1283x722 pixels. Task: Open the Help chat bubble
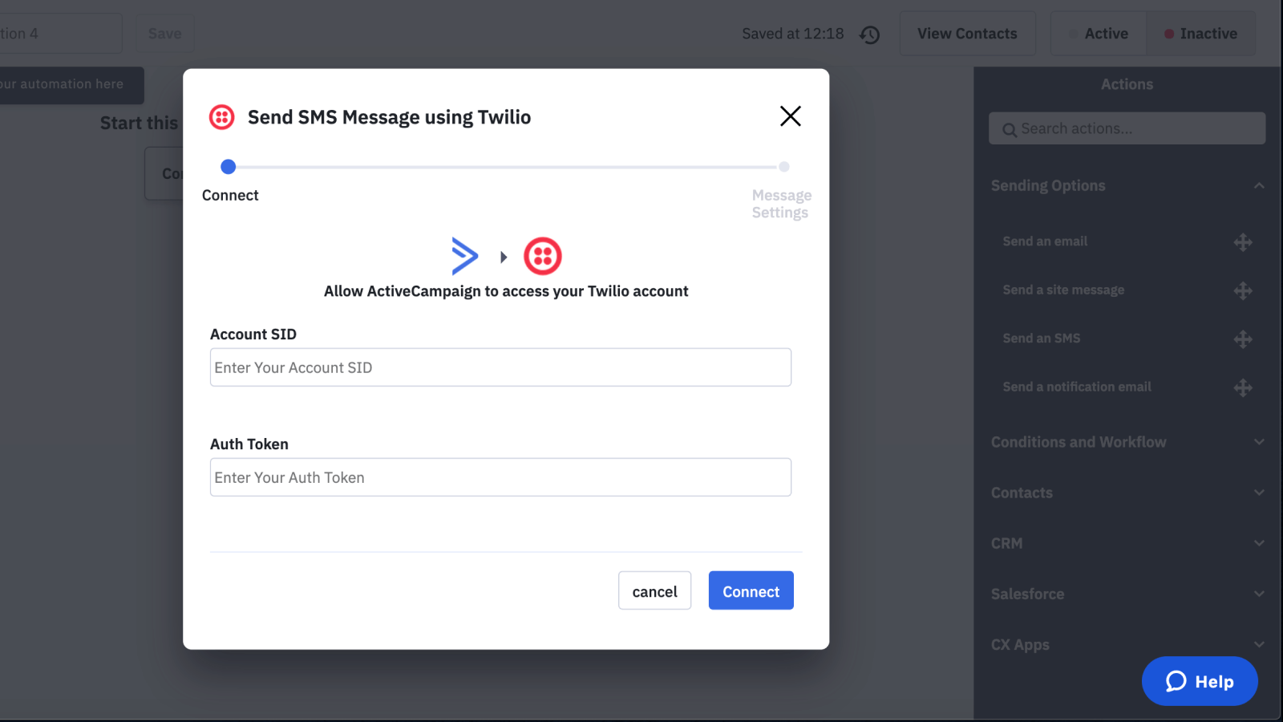[1200, 681]
